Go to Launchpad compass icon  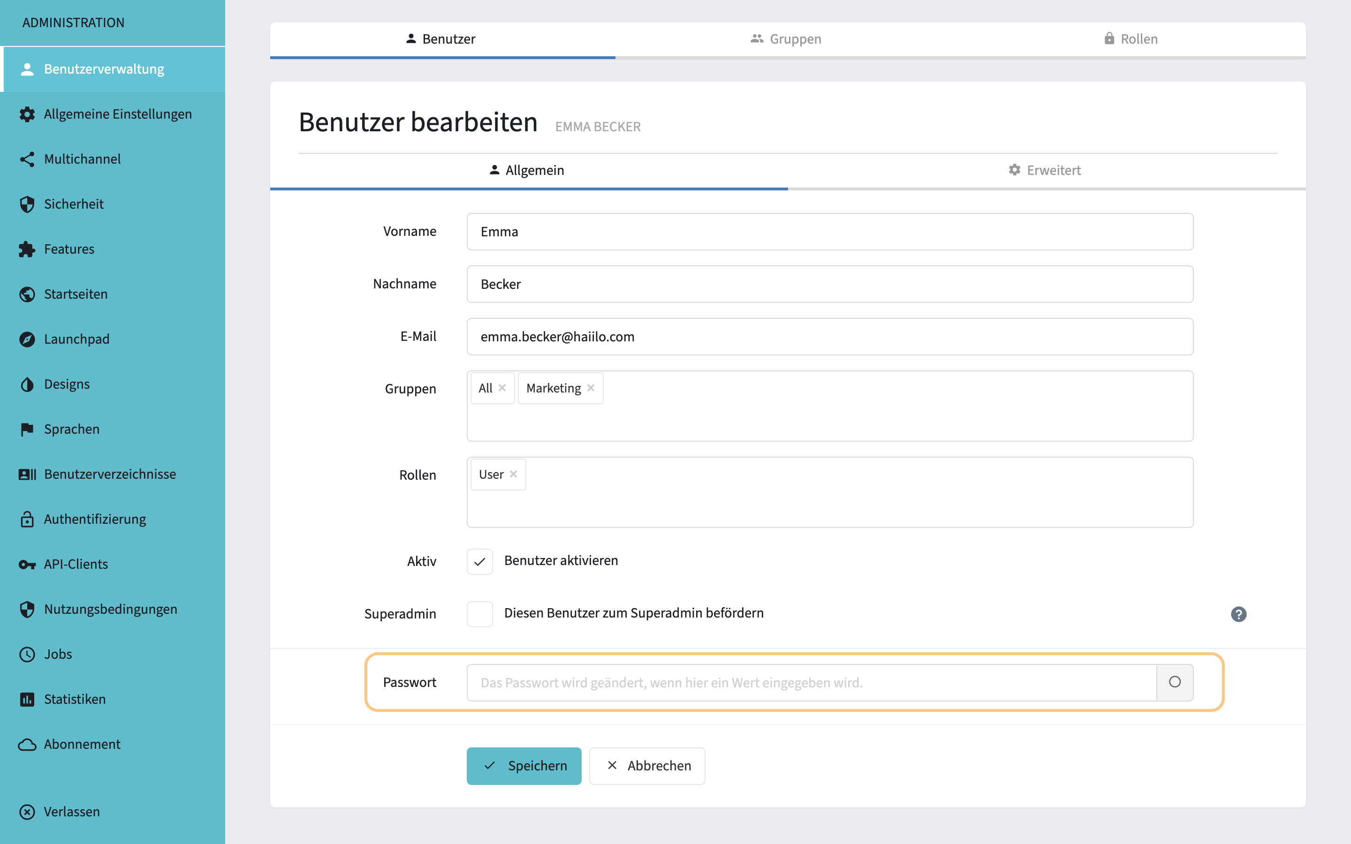pos(27,339)
